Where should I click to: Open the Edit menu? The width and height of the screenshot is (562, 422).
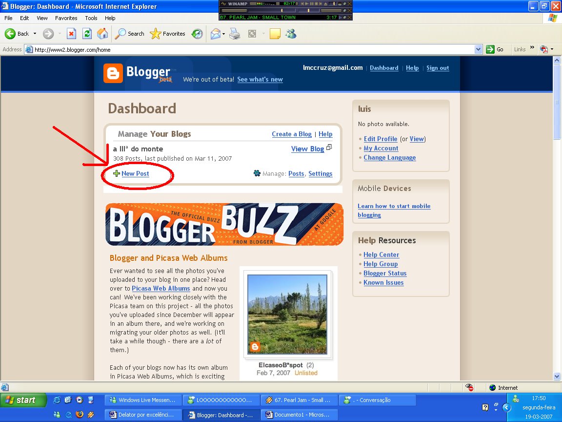point(24,18)
